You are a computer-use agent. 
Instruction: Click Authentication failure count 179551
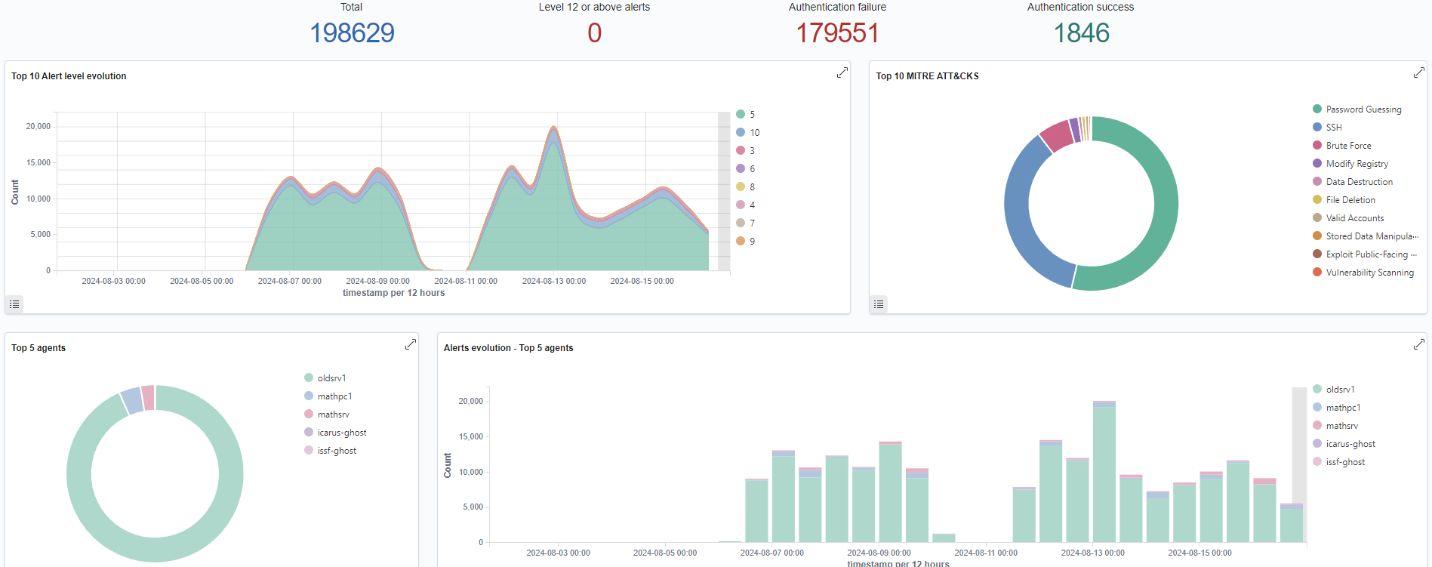pos(838,32)
